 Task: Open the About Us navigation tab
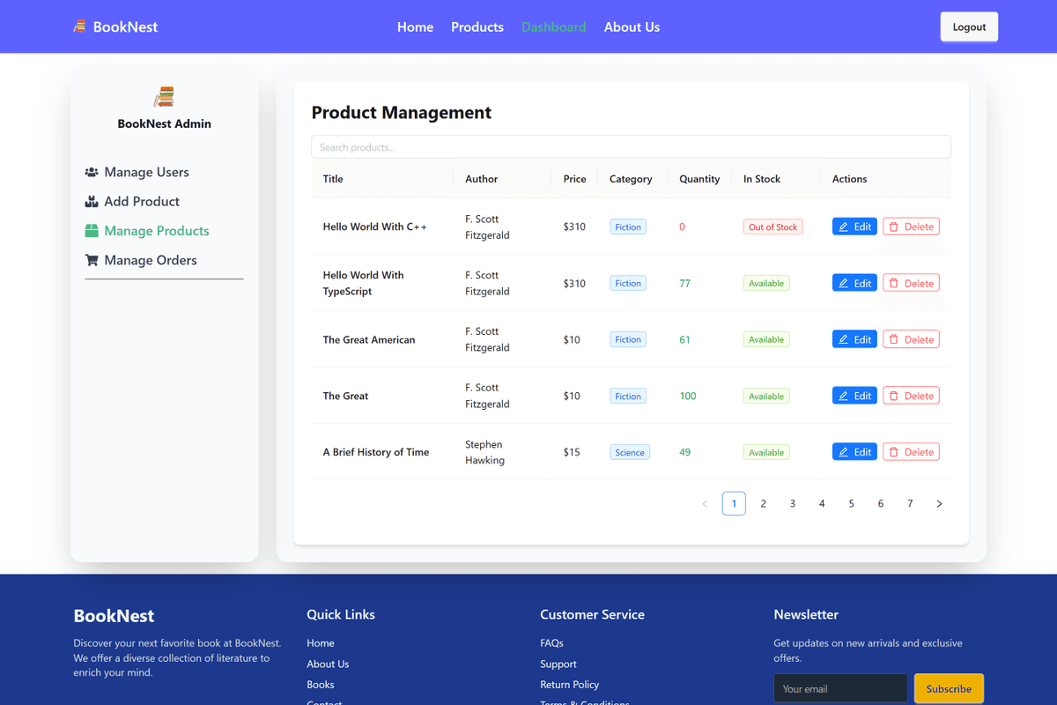click(x=632, y=27)
